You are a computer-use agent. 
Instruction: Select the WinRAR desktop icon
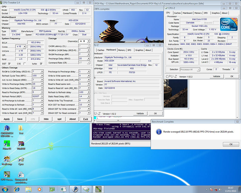21,145
